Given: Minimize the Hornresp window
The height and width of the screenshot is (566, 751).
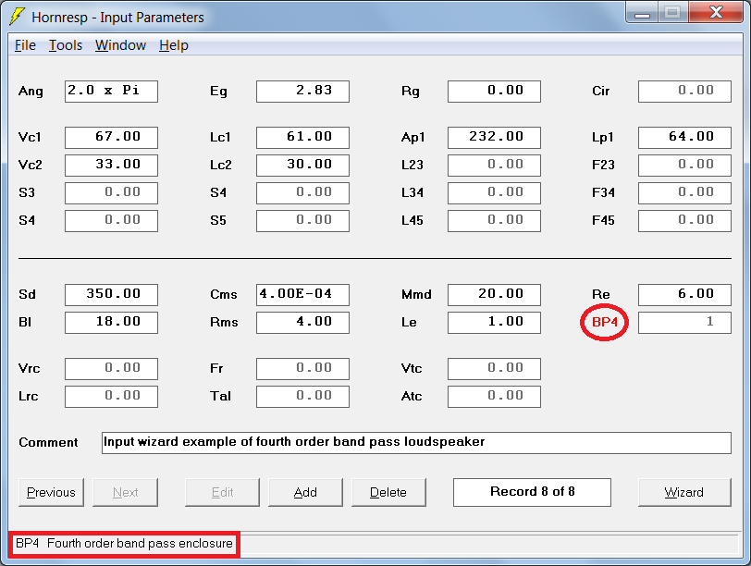Looking at the screenshot, I should [x=642, y=13].
